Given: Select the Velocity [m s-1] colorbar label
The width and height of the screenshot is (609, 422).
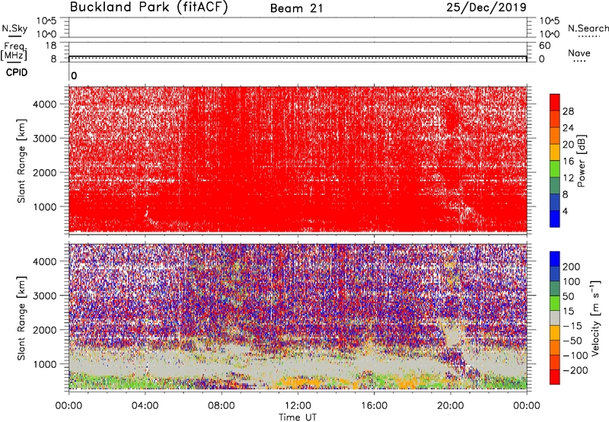Looking at the screenshot, I should 595,318.
